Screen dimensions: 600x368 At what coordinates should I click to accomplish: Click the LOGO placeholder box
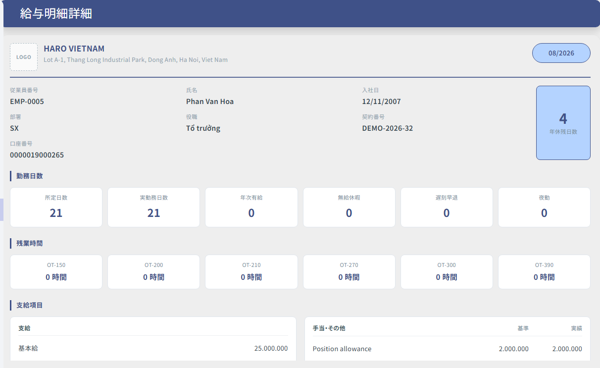point(24,57)
